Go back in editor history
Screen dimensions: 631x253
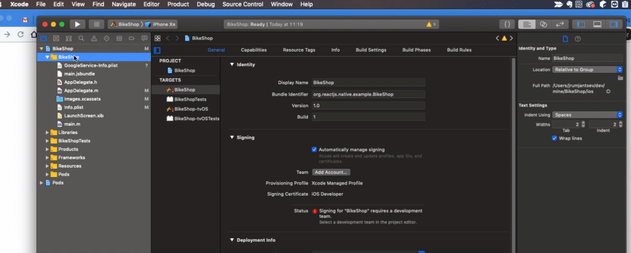(167, 38)
